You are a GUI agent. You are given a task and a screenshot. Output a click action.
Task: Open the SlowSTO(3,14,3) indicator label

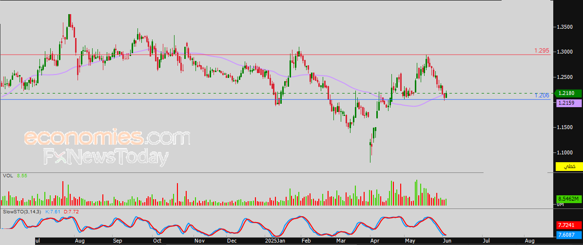pyautogui.click(x=21, y=211)
